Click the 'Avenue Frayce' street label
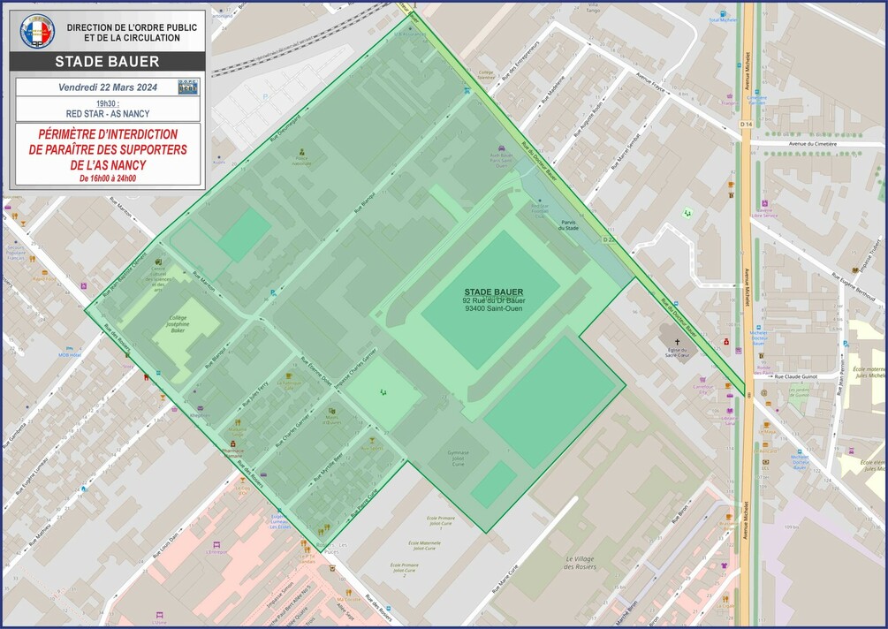 [650, 81]
